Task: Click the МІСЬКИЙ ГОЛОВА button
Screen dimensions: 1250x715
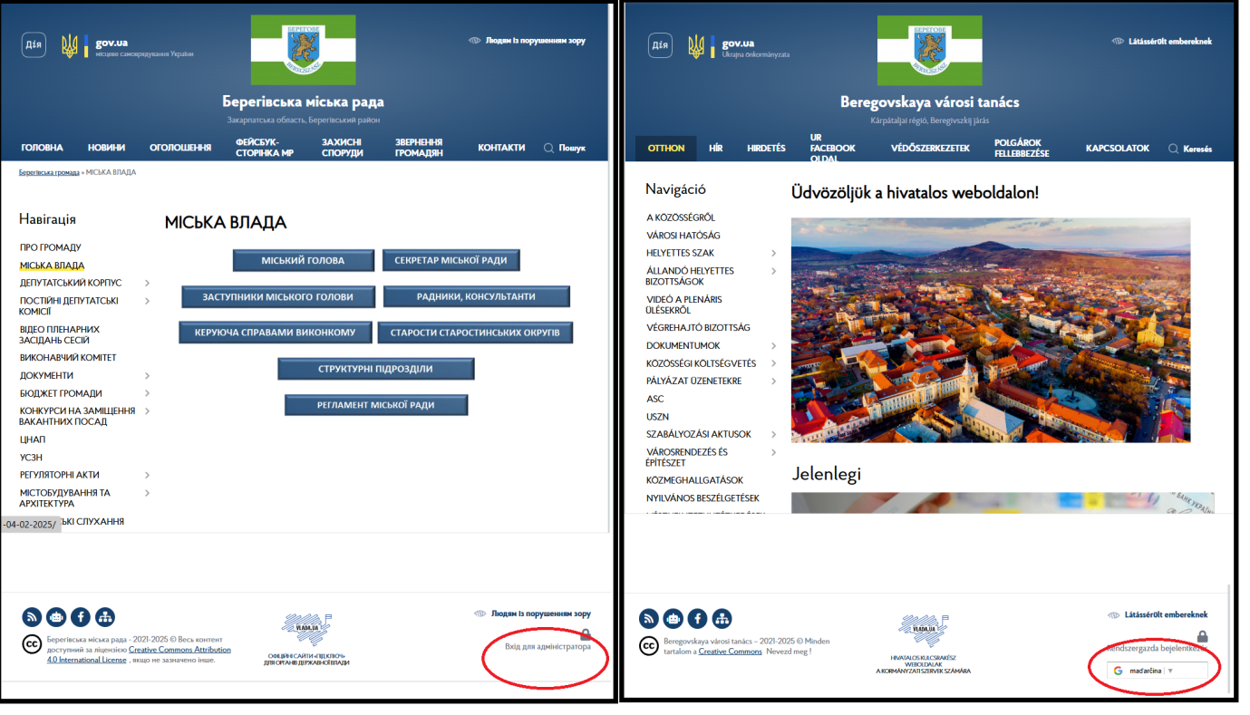Action: tap(303, 260)
